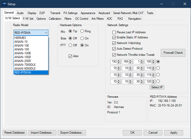Open the Ant/Filters sub-tab

pyautogui.click(x=98, y=19)
